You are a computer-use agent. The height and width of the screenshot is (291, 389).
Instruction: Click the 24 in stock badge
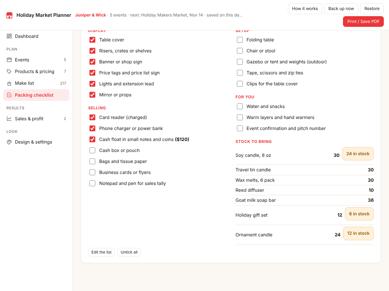pyautogui.click(x=358, y=154)
